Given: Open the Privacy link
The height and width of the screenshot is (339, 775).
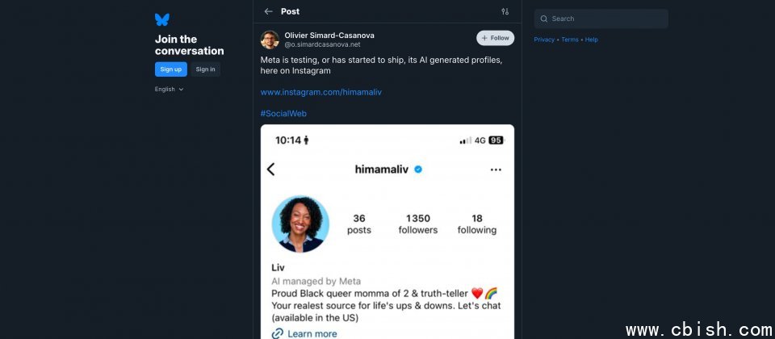Looking at the screenshot, I should click(544, 40).
